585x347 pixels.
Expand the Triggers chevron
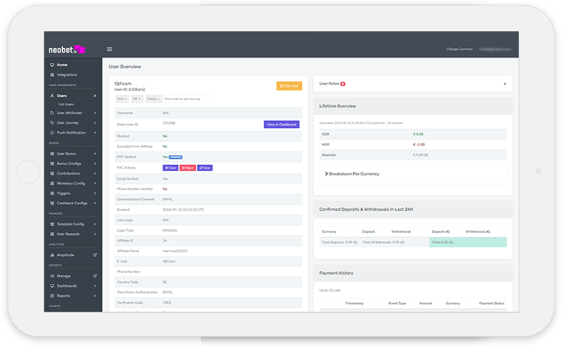pyautogui.click(x=95, y=193)
